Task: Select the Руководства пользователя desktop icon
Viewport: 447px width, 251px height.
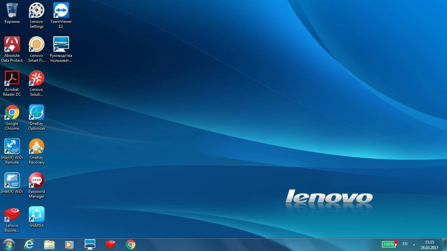Action: [x=61, y=49]
